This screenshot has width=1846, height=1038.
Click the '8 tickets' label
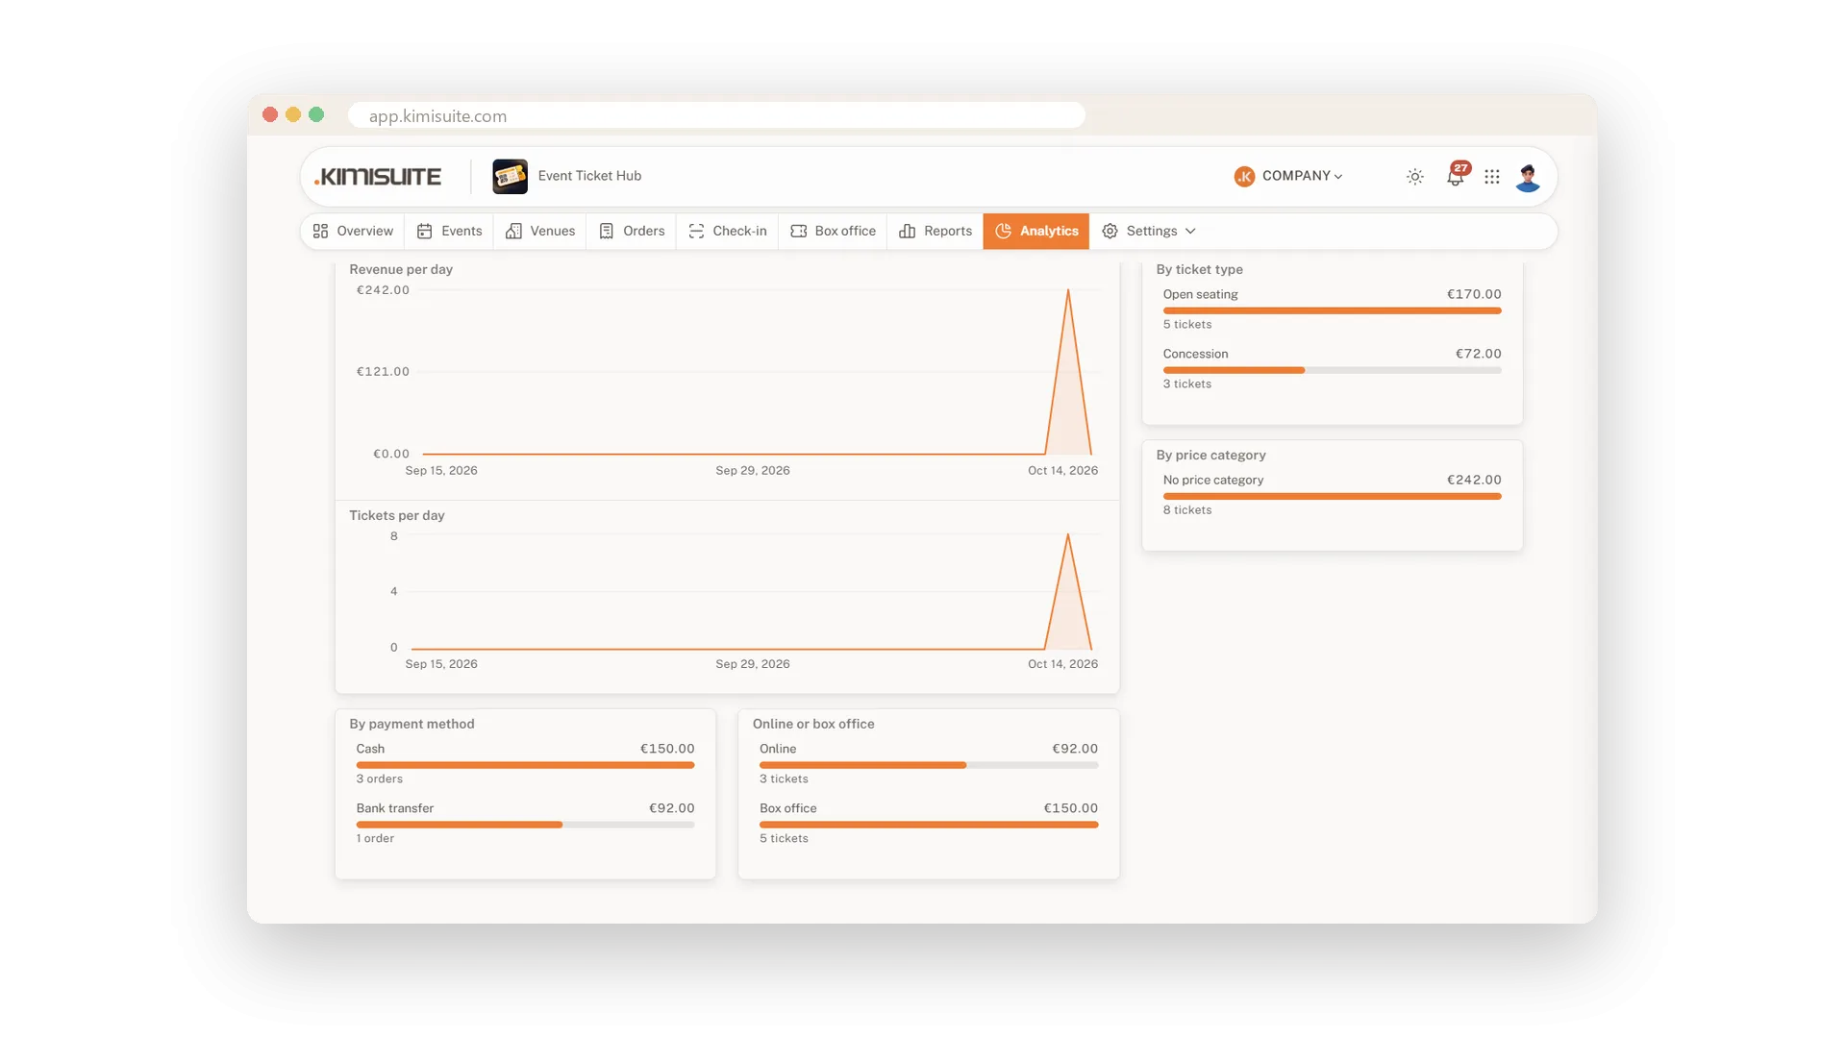(x=1187, y=510)
